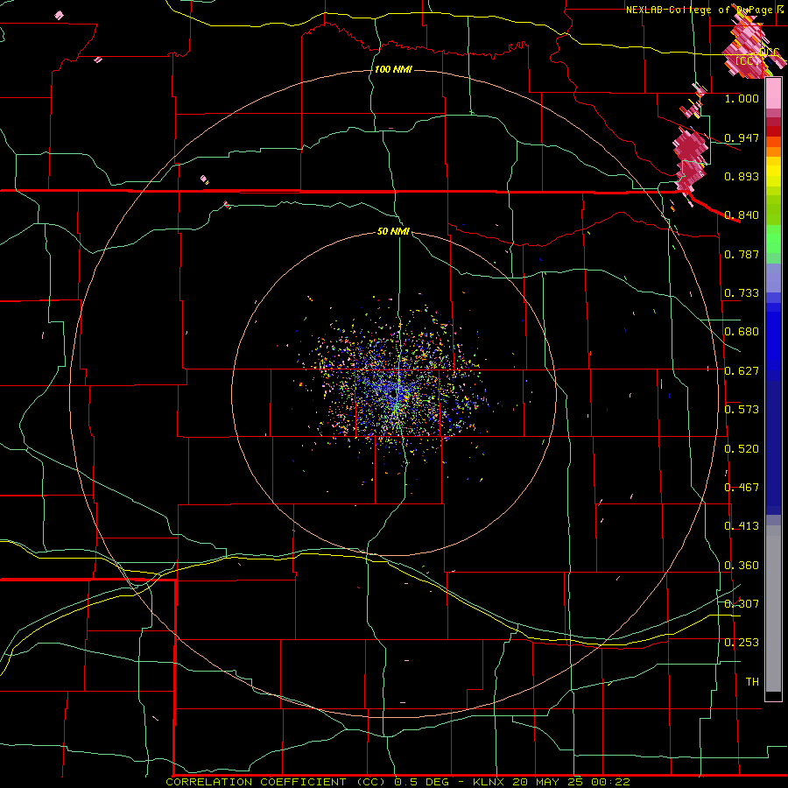The height and width of the screenshot is (788, 788).
Task: Click the 0.413 scale value
Action: point(742,526)
